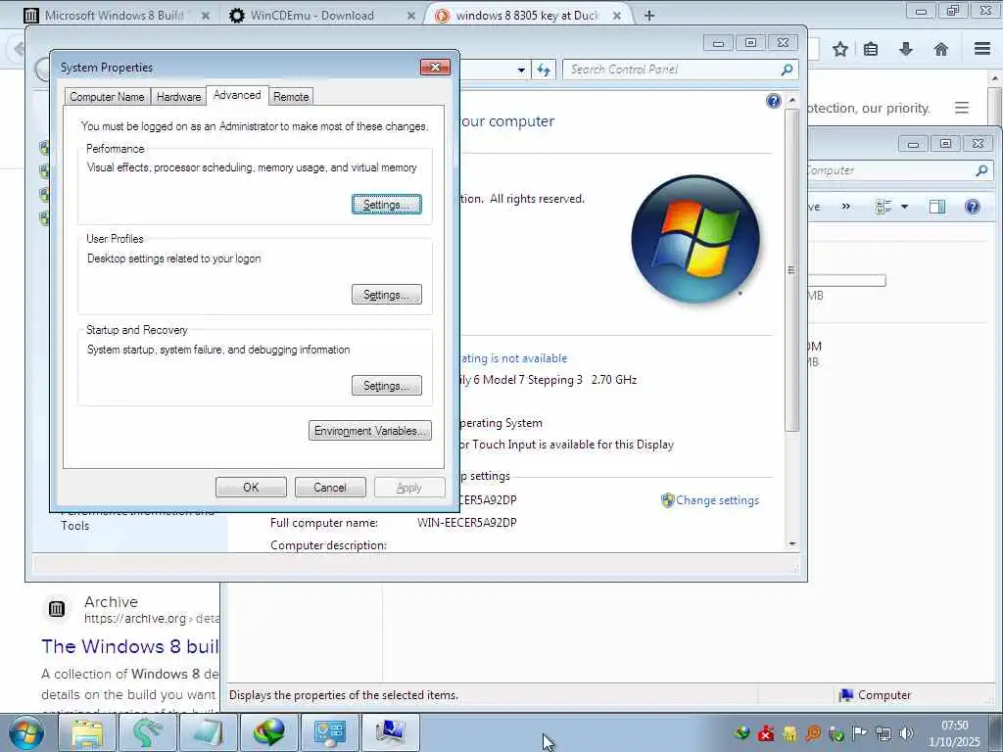The image size is (1003, 752).
Task: Click the refresh arrows in Control Panel address bar
Action: click(x=544, y=70)
